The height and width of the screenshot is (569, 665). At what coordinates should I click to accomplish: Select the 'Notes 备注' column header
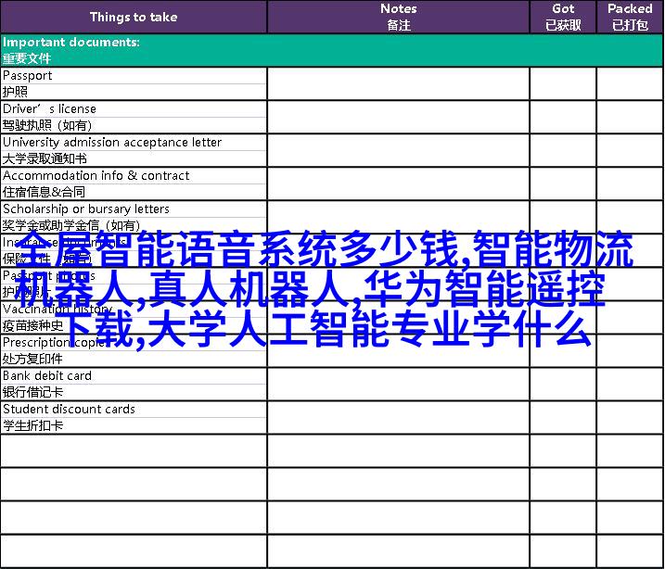(398, 17)
